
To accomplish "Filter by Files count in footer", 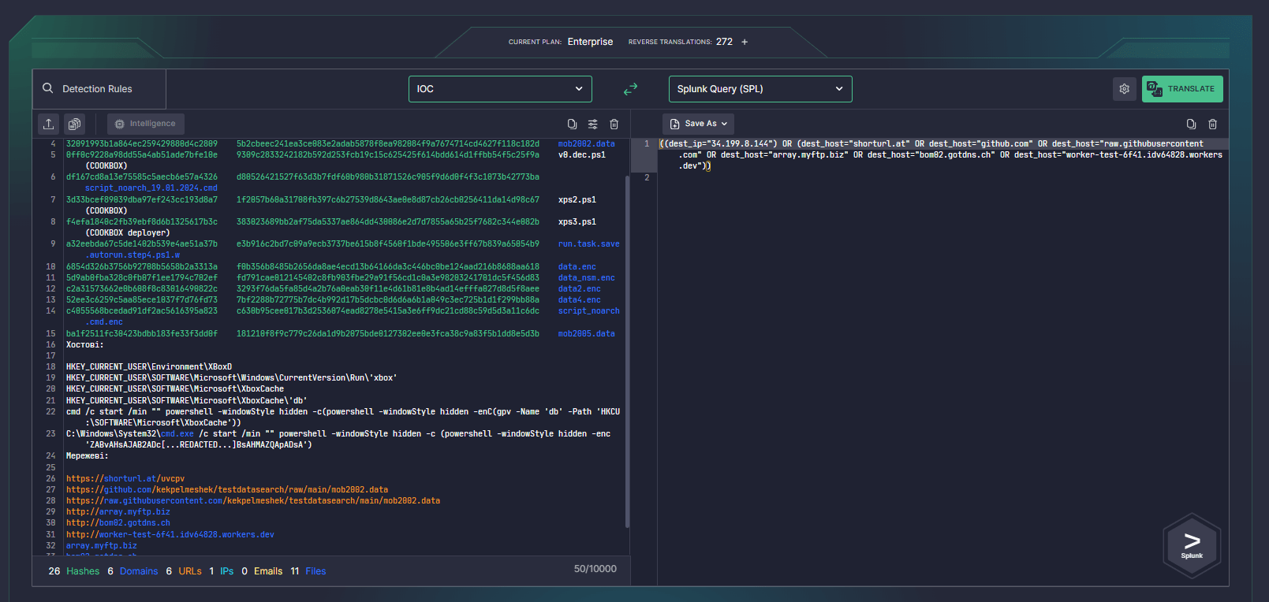I will (x=308, y=571).
